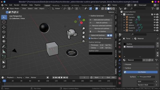Jump to timeline end frame

tap(67, 77)
